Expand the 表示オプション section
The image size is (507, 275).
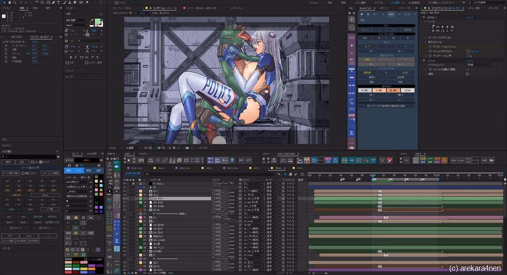pyautogui.click(x=426, y=42)
